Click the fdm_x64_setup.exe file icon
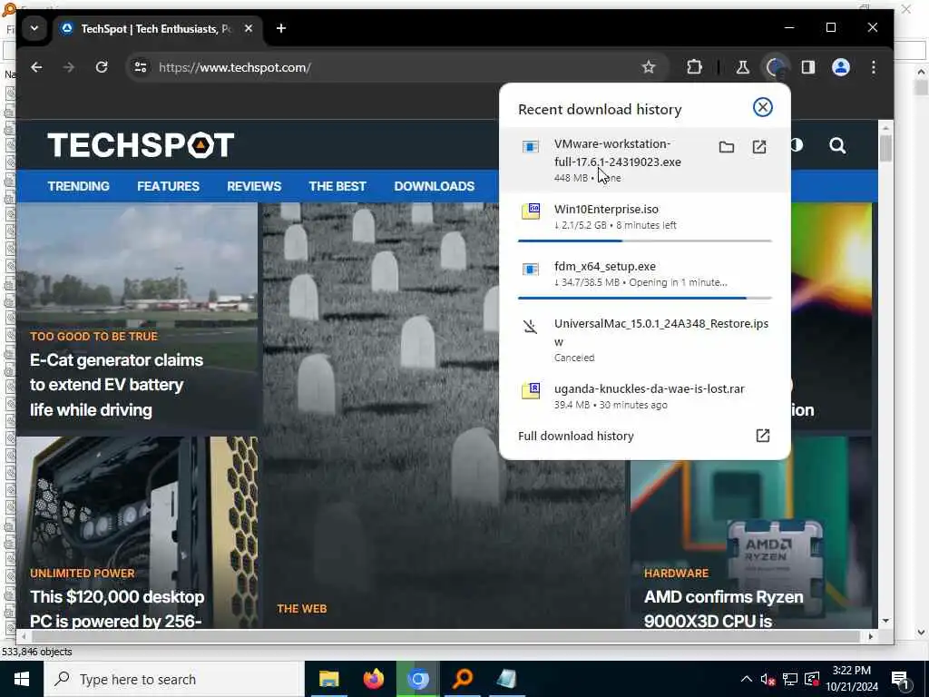 pyautogui.click(x=530, y=269)
